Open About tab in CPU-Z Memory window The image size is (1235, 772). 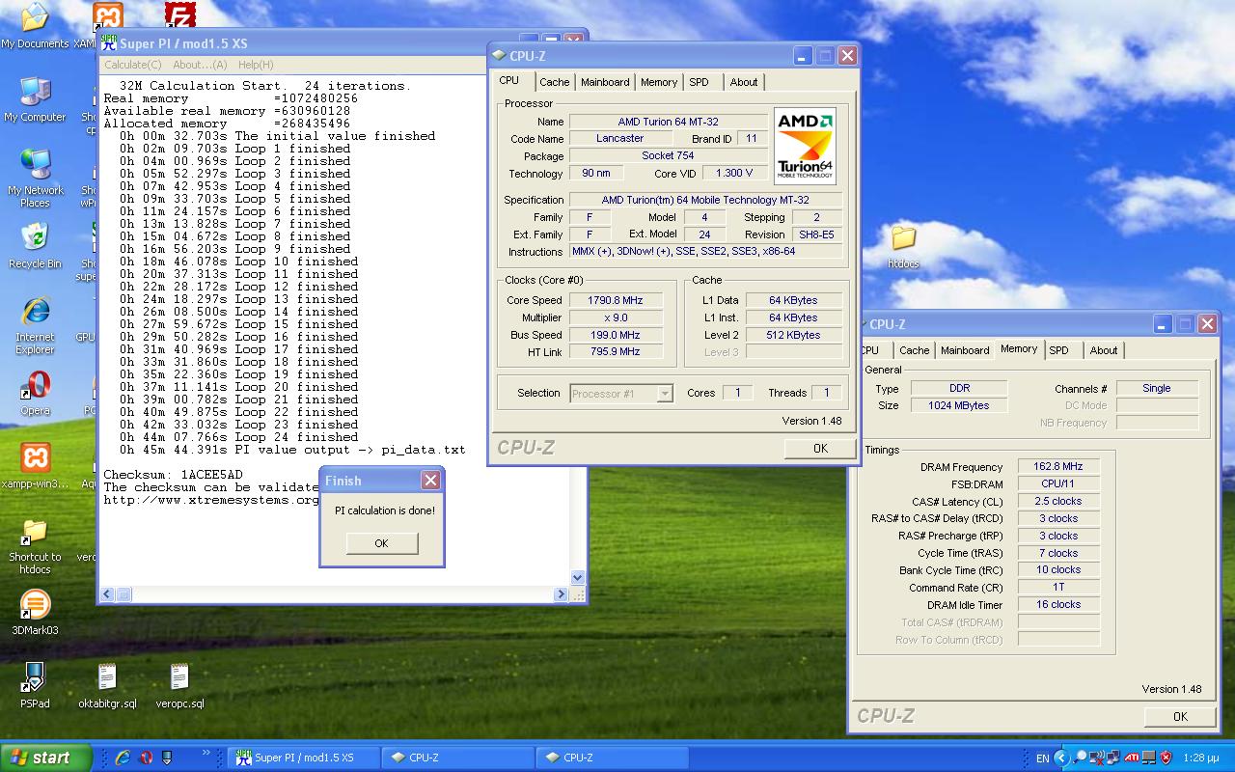[1104, 350]
